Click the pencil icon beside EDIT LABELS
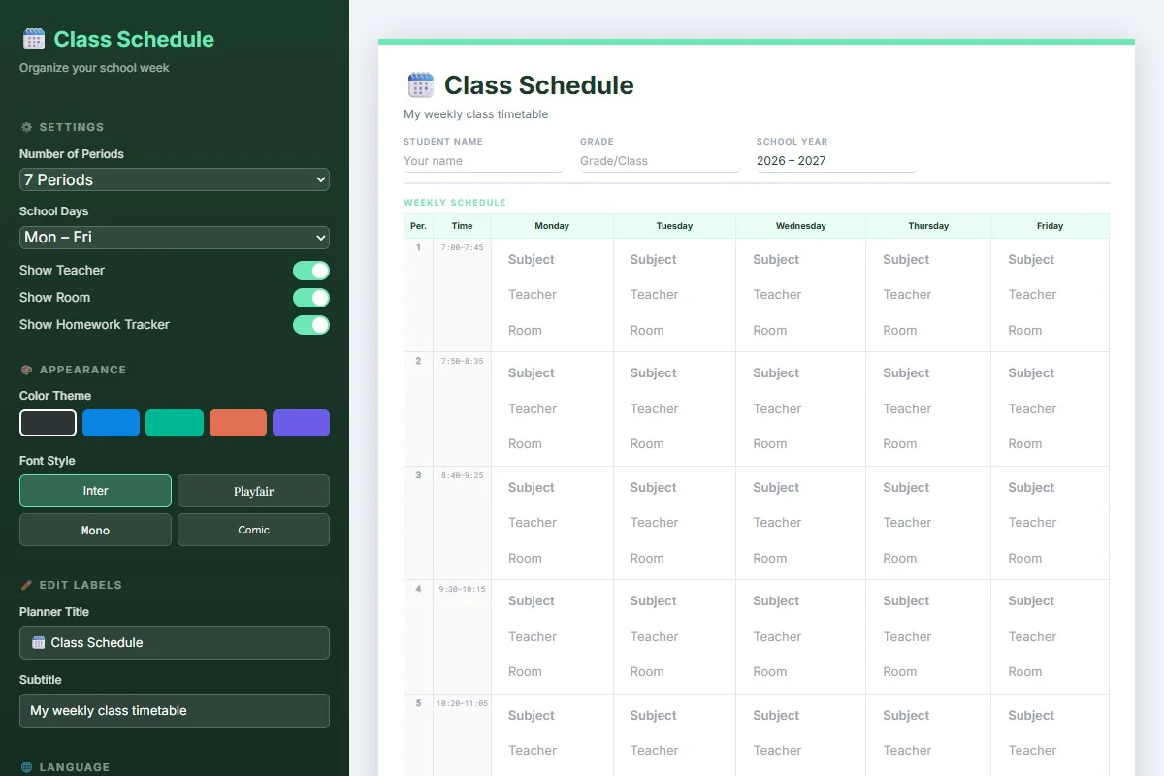 point(26,585)
